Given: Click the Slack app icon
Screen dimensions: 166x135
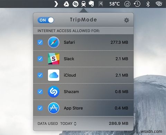Looking at the screenshot, I should coord(54,59).
